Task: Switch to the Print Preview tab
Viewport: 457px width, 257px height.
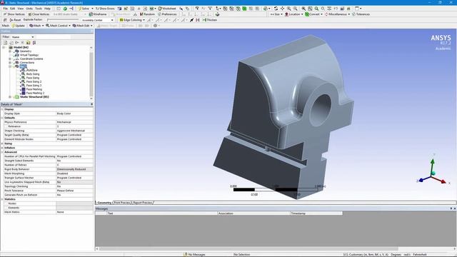Action: (x=122, y=203)
